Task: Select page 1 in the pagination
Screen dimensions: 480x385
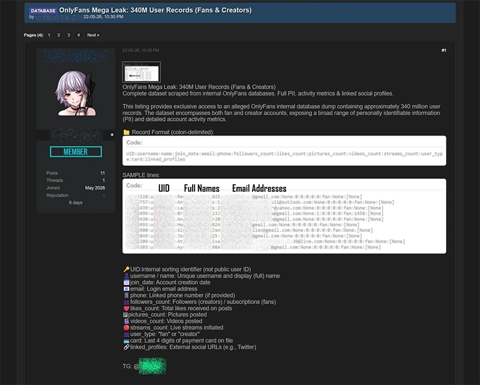Action: 49,35
